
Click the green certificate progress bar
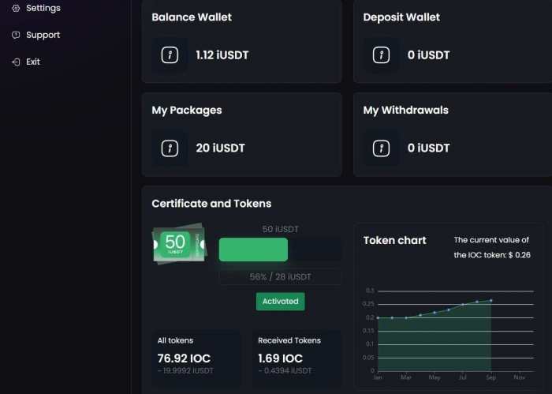point(253,250)
